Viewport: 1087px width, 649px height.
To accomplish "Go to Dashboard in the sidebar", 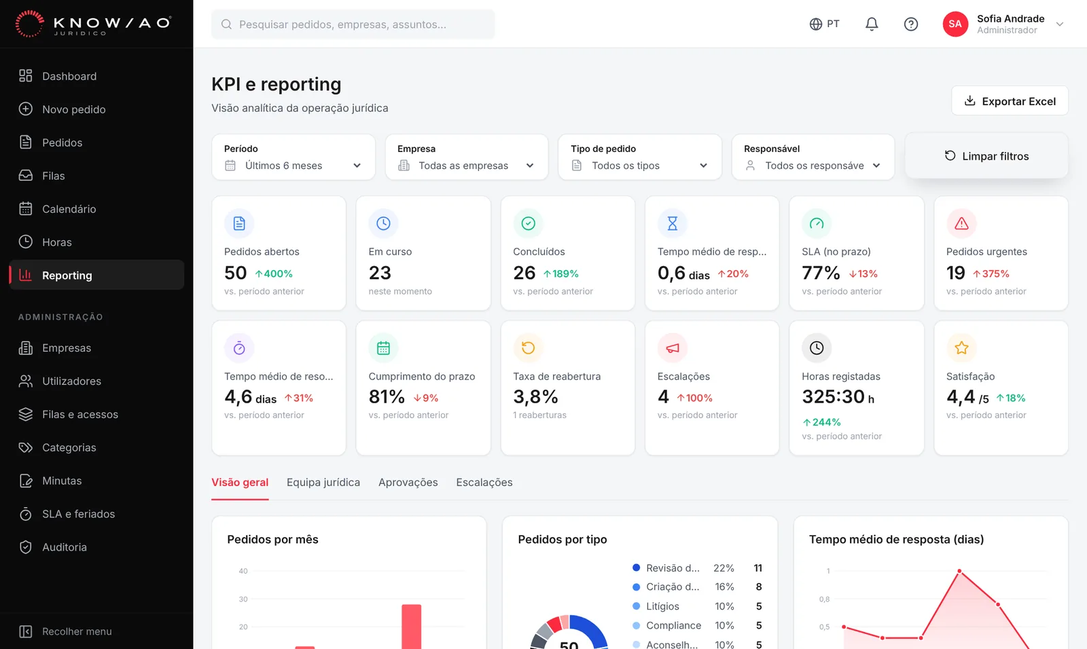I will (96, 76).
